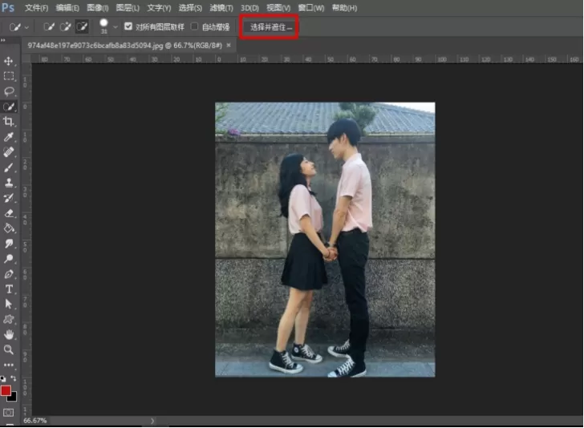Open the 滤镜(T) menu
Viewport: 584px width, 428px height.
coord(221,8)
